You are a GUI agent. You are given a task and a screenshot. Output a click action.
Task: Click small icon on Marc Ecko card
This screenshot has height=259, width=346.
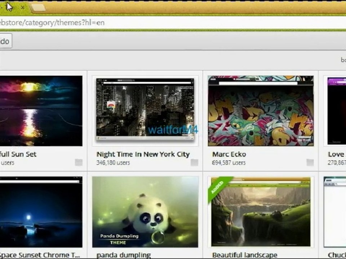(x=310, y=163)
